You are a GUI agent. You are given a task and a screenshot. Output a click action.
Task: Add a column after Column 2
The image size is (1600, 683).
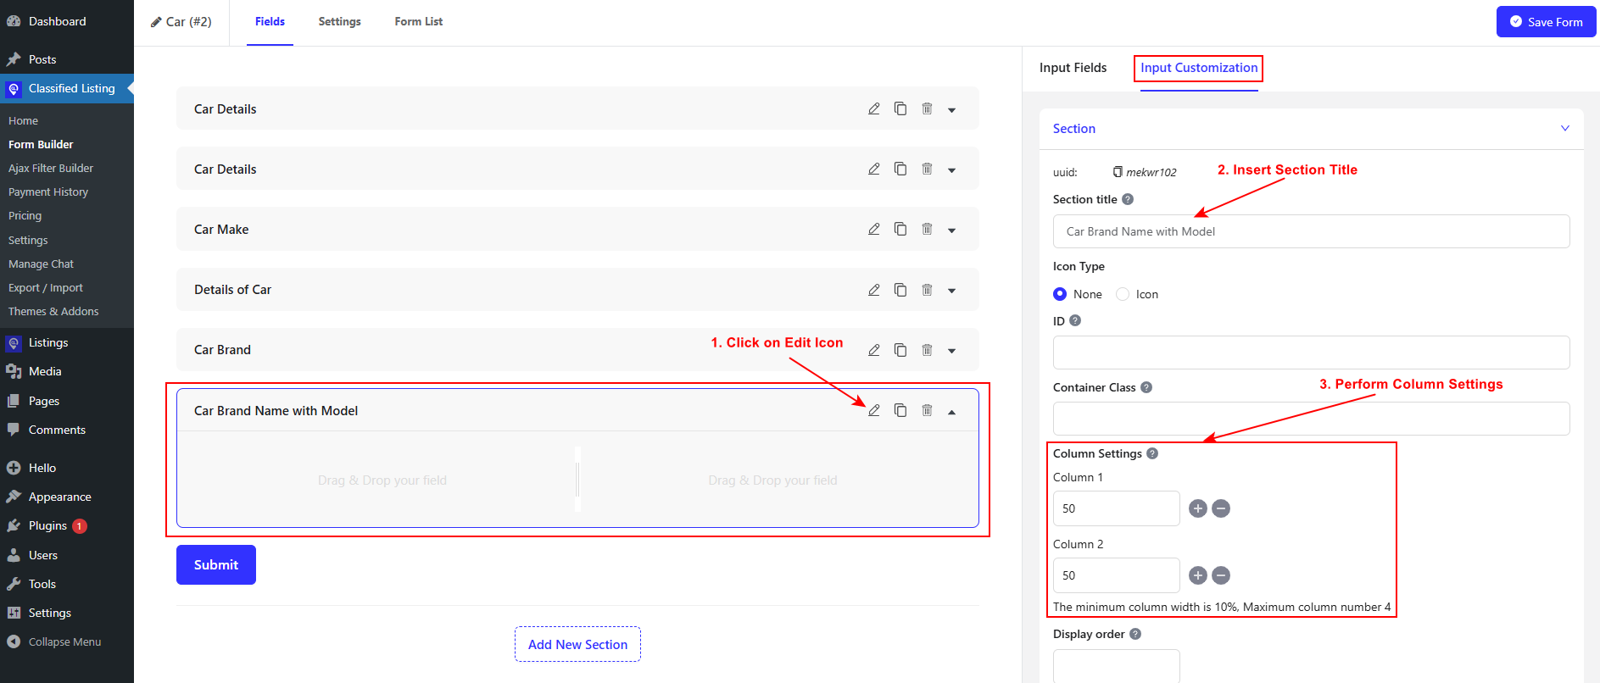tap(1198, 575)
